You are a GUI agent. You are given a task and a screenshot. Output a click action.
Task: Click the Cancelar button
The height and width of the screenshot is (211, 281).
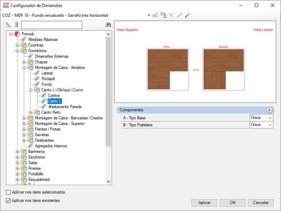(x=261, y=203)
